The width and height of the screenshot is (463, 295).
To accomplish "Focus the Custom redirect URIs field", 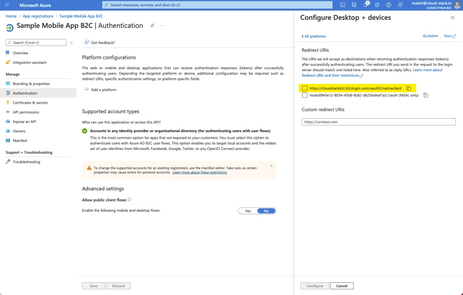I will pos(378,122).
